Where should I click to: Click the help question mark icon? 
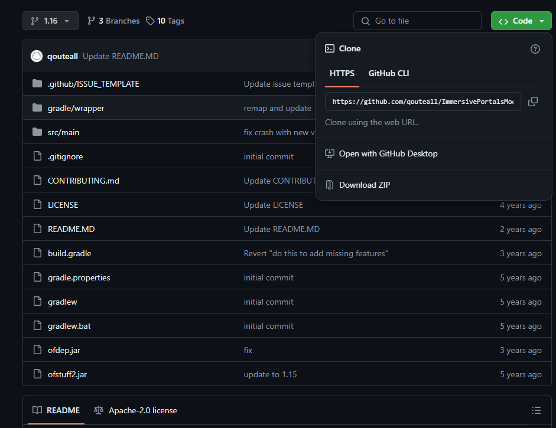(535, 49)
